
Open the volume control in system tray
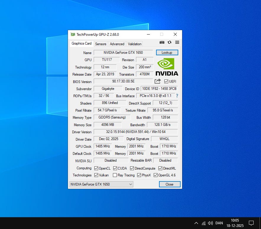(210, 223)
